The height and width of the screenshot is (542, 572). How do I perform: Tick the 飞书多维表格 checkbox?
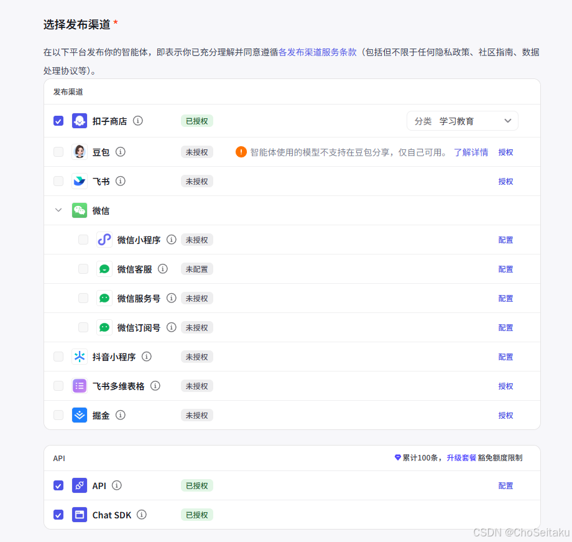pyautogui.click(x=58, y=386)
